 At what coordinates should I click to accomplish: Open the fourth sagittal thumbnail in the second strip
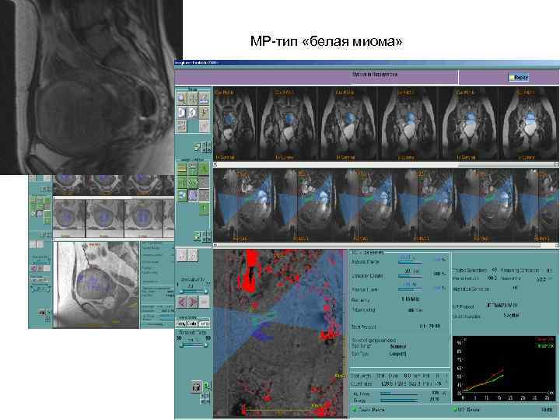tap(423, 205)
